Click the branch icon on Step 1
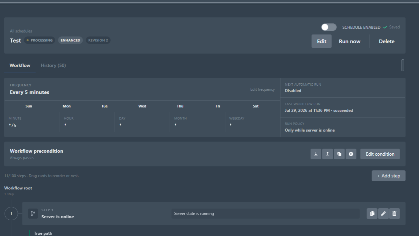The image size is (419, 236). [33, 213]
